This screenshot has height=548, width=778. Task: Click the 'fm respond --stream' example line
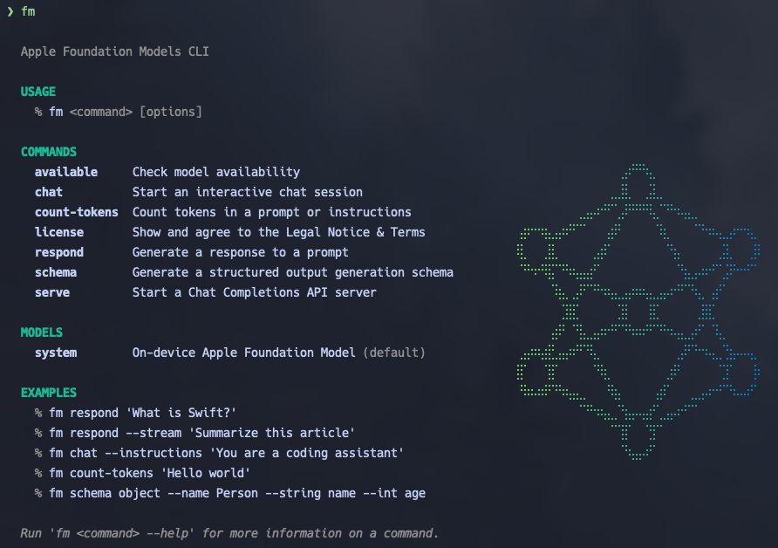point(195,433)
